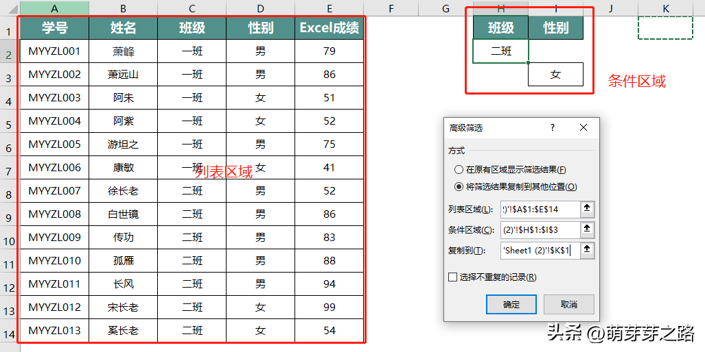Click cell containing 萧远山
Screen dimensions: 705x352
click(x=123, y=75)
